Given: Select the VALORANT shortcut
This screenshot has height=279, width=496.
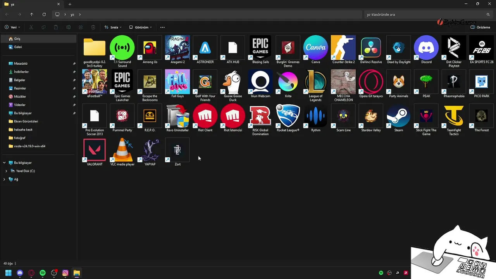Looking at the screenshot, I should click(95, 152).
